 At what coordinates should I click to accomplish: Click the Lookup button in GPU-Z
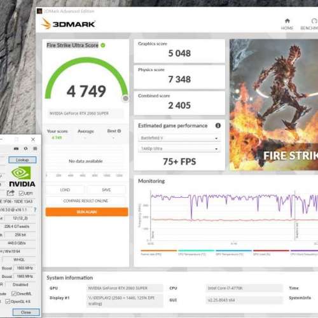(22, 160)
